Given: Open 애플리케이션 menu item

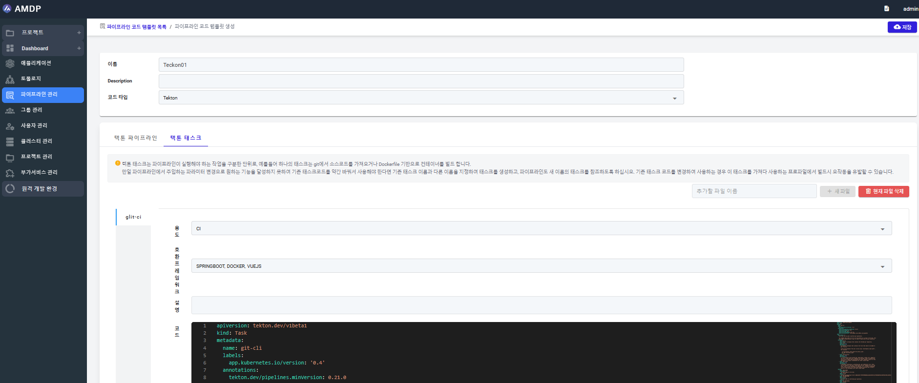Looking at the screenshot, I should 43,63.
